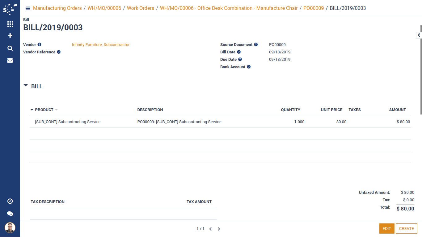Open search using the magnifier icon
Viewport: 422px width, 237px height.
(x=10, y=48)
